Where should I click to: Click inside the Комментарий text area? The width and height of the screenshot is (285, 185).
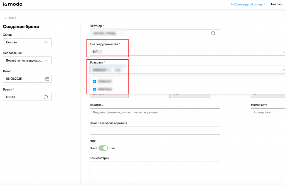(x=155, y=172)
